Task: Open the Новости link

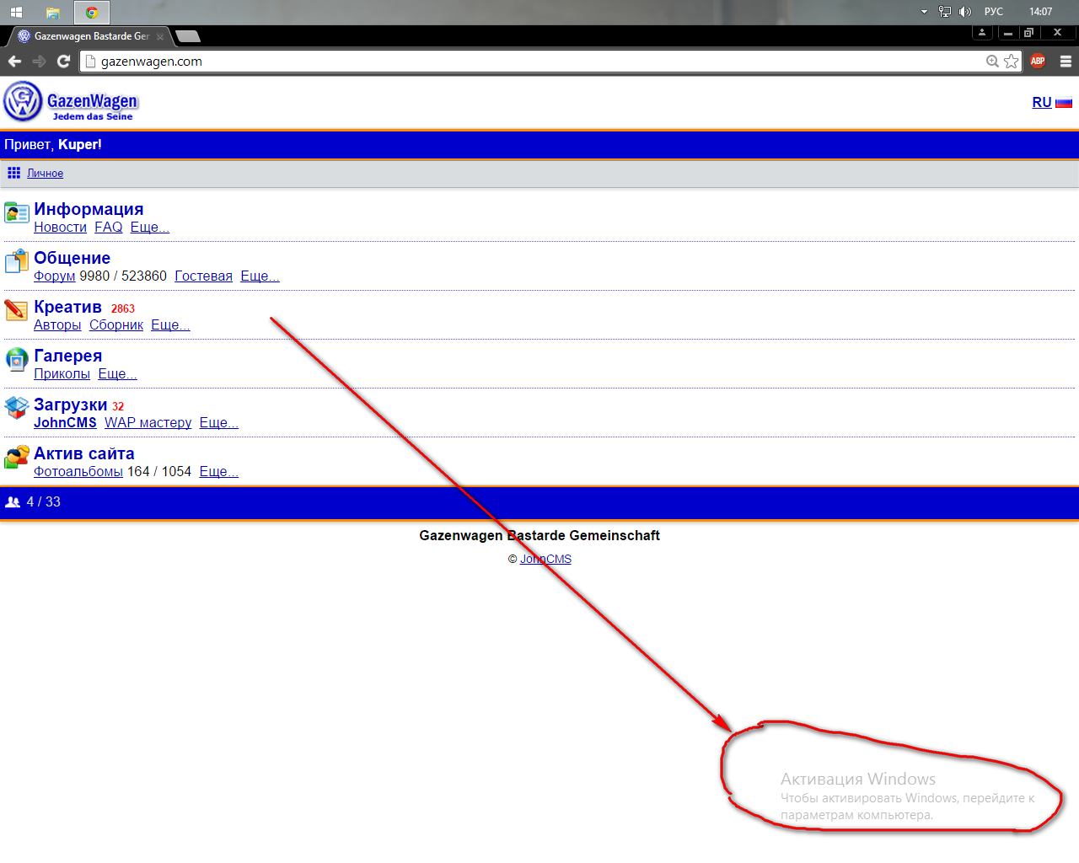Action: tap(60, 227)
